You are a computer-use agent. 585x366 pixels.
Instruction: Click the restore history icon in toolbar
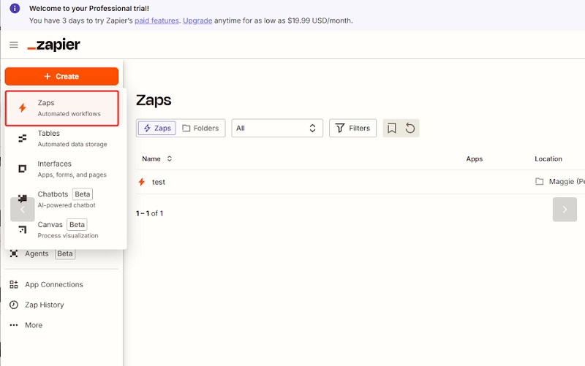[410, 129]
